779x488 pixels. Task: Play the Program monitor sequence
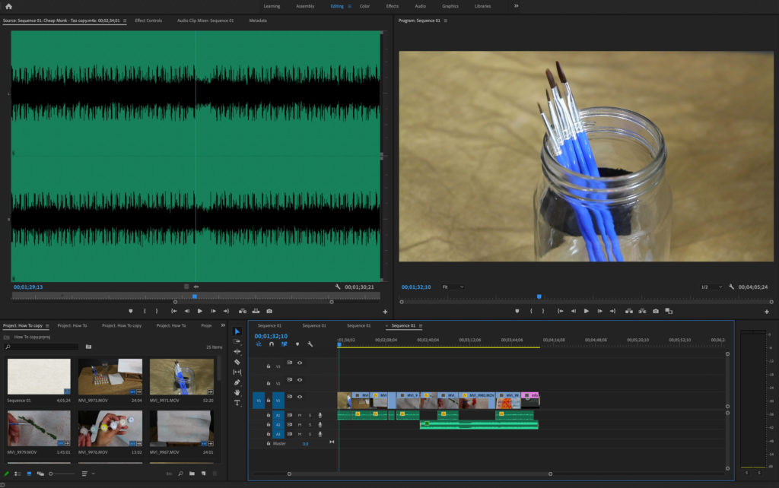click(x=587, y=311)
